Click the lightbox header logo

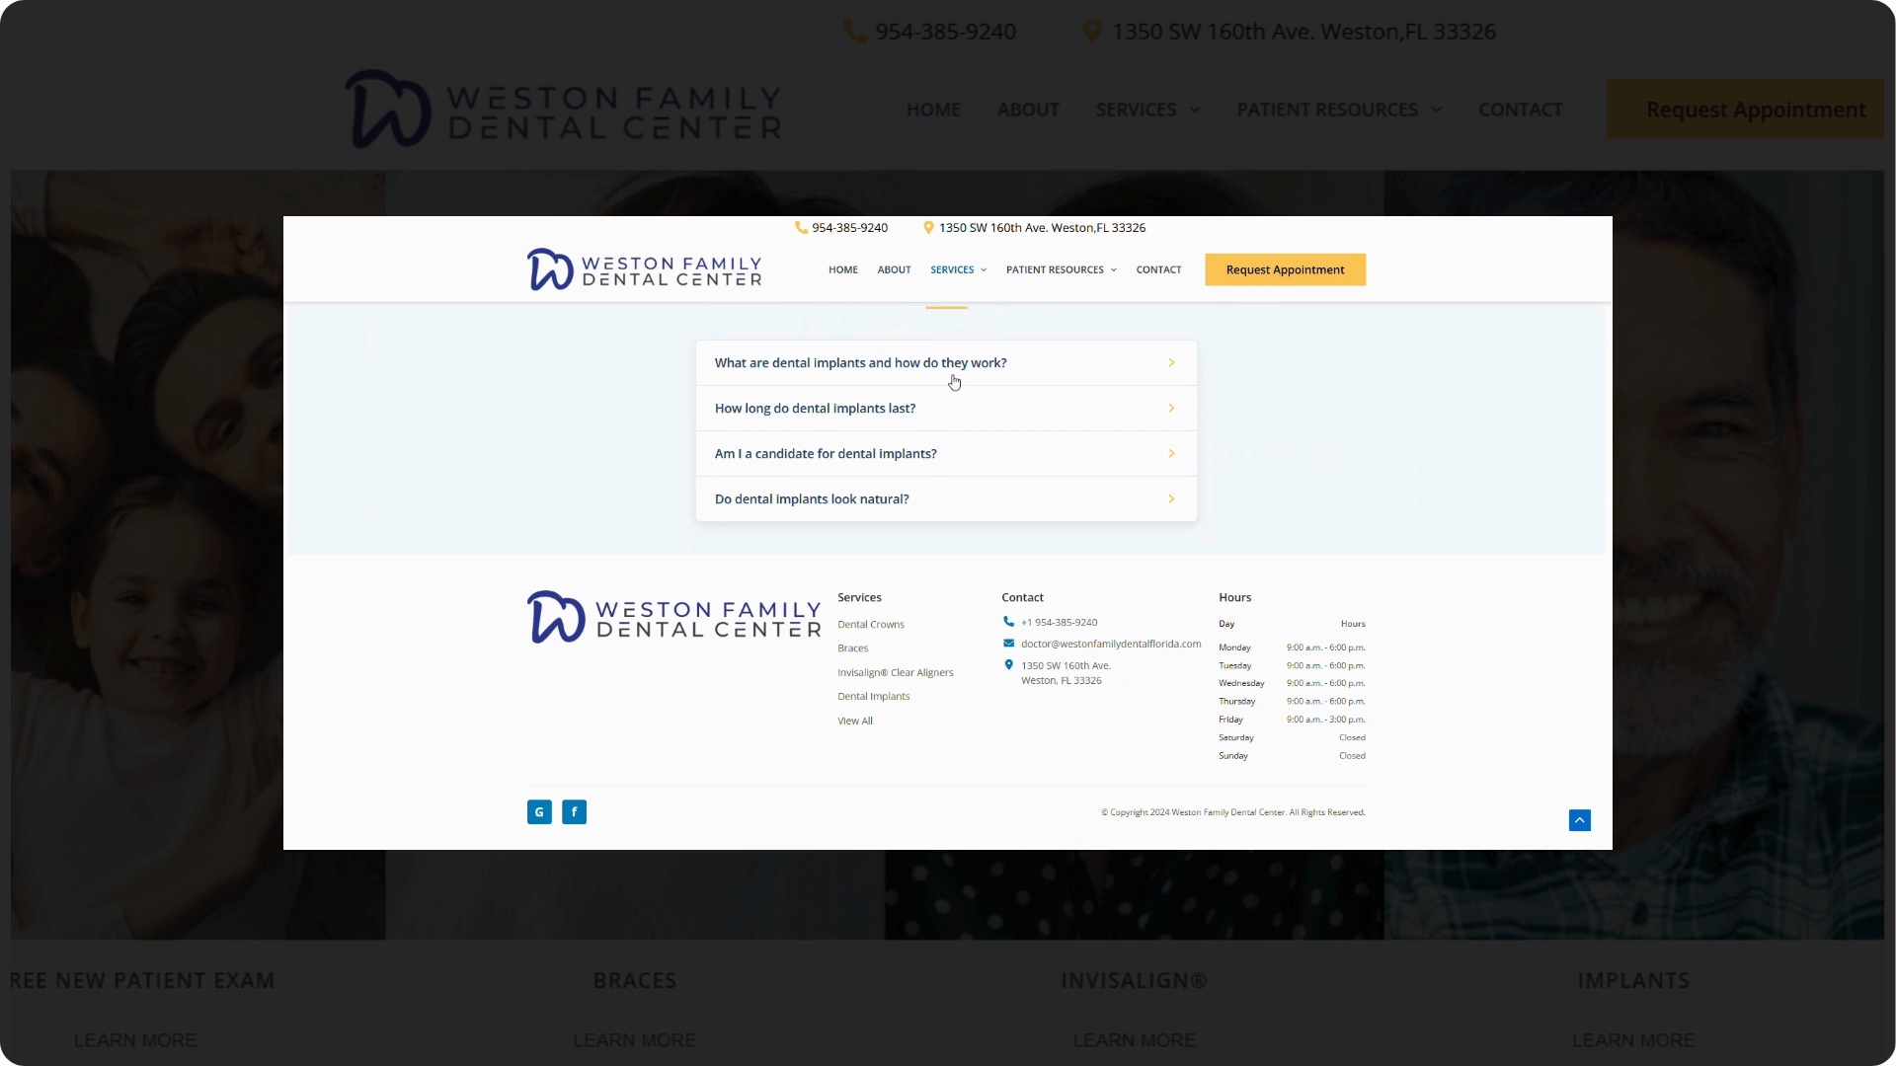[644, 269]
